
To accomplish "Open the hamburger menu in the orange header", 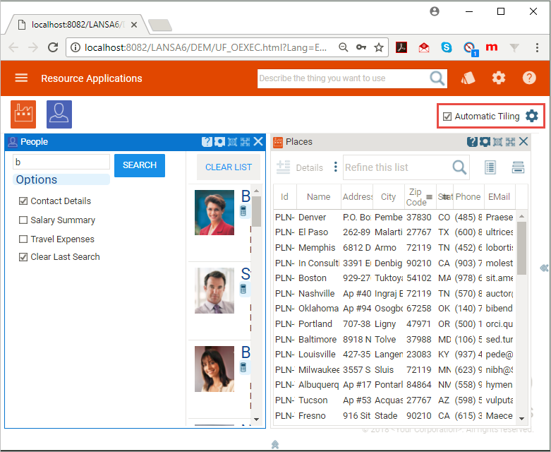I will (x=21, y=78).
